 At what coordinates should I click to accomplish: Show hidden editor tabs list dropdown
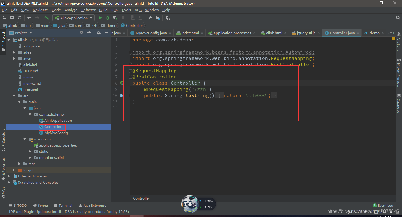391,33
